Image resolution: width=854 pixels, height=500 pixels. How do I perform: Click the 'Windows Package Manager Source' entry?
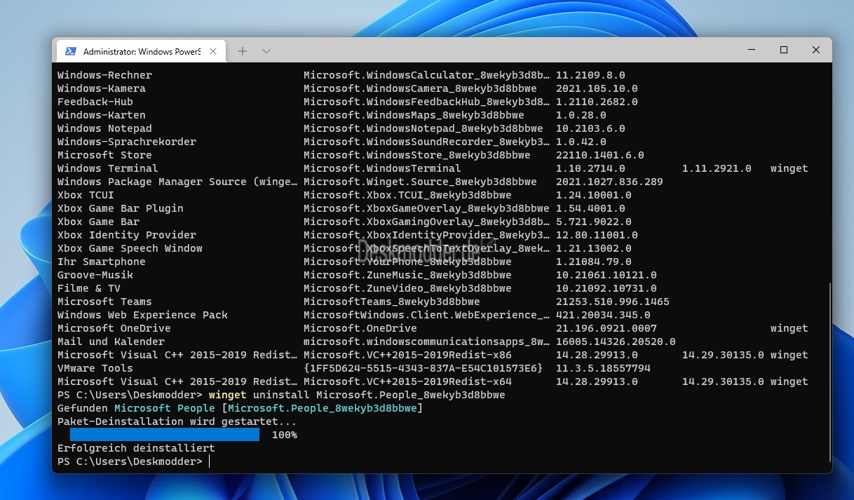pyautogui.click(x=177, y=182)
